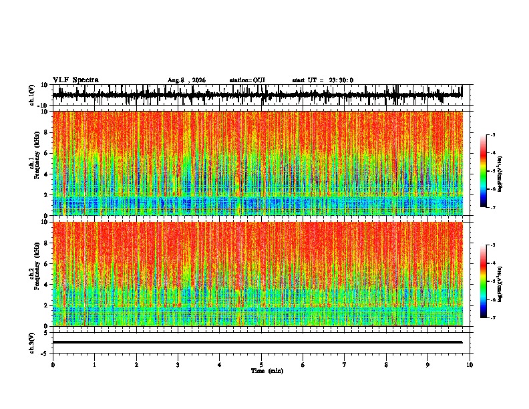Click the "Time (min)" axis label
529x409 pixels.
267,371
